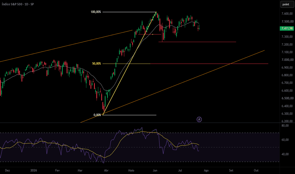Click the RSI 60,00 scale label
The width and height of the screenshot is (295, 174).
[285, 140]
